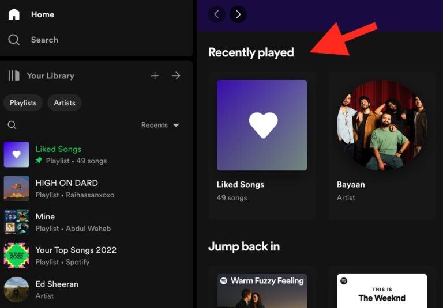Open Liked Songs card in Recently played
Screen dimensions: 443x308
[x=262, y=146]
